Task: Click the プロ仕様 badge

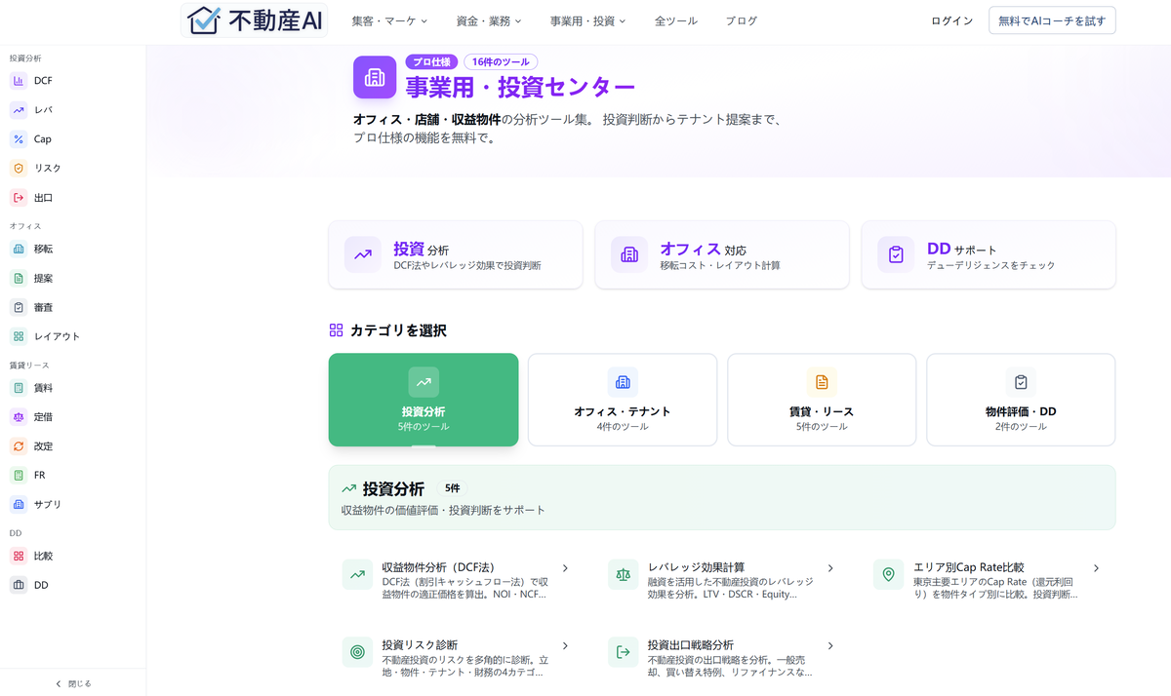Action: 431,61
